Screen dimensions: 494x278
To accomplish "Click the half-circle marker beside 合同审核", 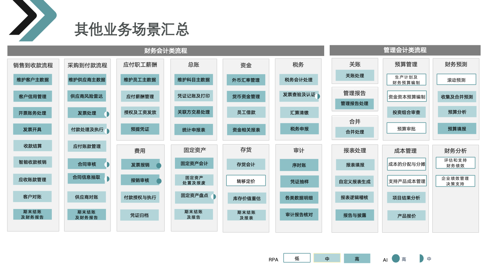I will pyautogui.click(x=107, y=165).
